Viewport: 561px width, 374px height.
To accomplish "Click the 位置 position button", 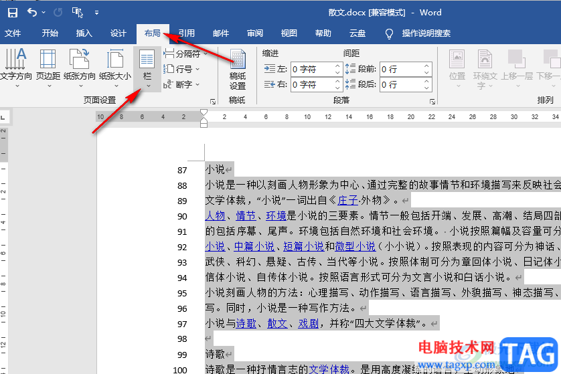I will [x=457, y=69].
